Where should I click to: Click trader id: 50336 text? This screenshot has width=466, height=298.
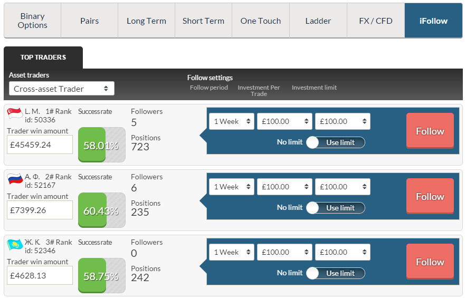coord(40,120)
